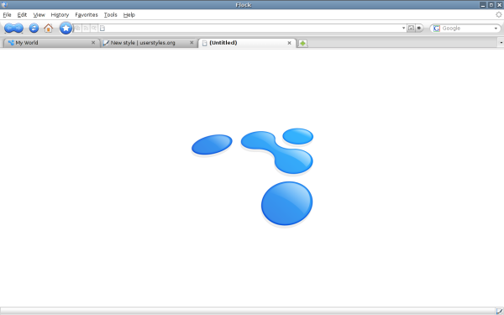Click the activity throbber icon at top right
This screenshot has height=315, width=504.
(498, 14)
